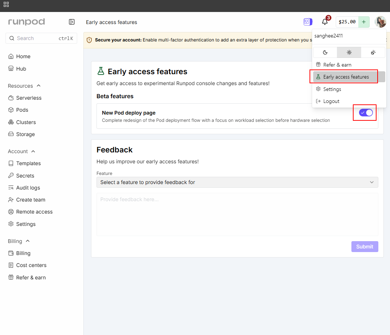Choose Logout in user menu
The width and height of the screenshot is (390, 335).
click(x=349, y=101)
